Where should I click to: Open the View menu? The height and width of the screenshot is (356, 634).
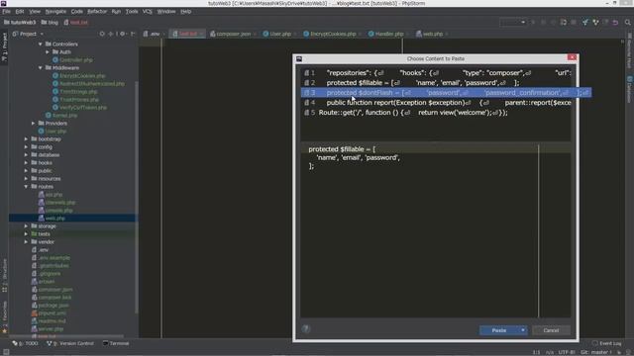35,11
